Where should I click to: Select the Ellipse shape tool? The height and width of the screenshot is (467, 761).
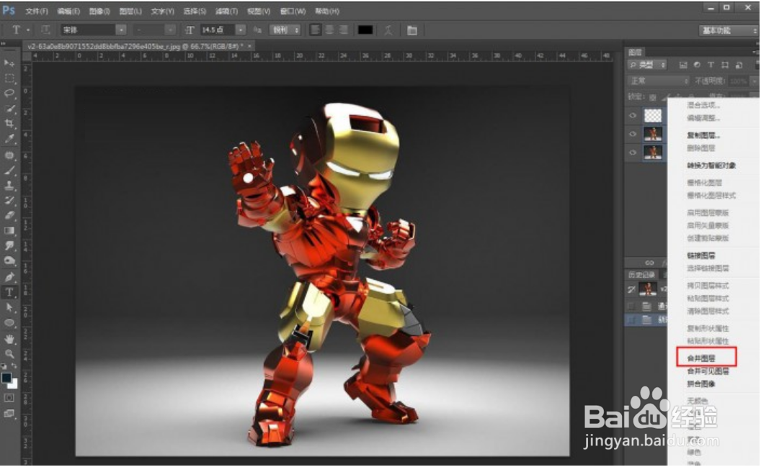coord(9,322)
